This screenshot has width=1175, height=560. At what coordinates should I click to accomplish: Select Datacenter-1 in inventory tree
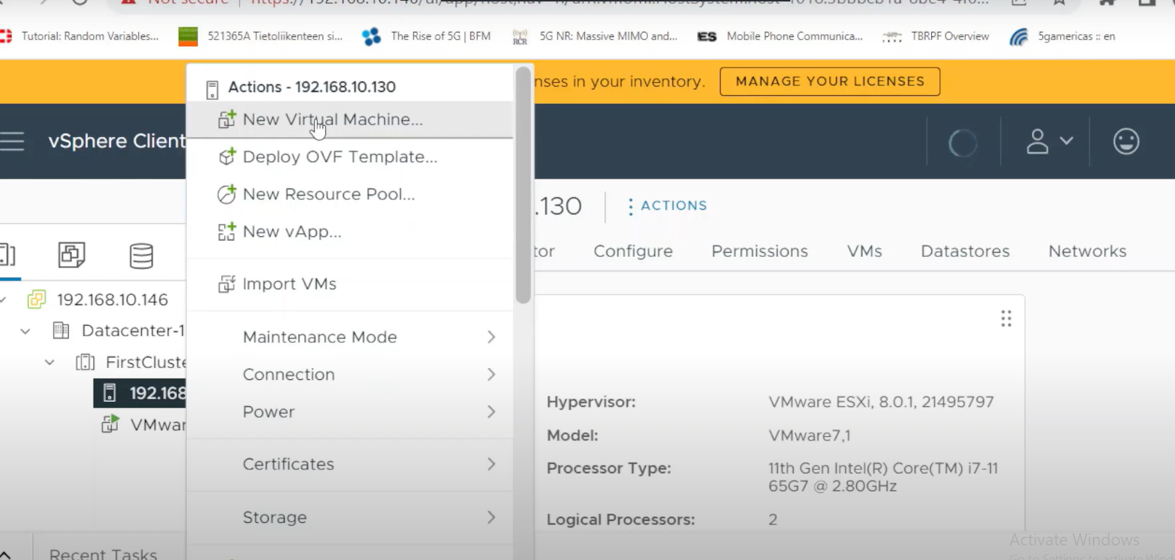point(132,330)
